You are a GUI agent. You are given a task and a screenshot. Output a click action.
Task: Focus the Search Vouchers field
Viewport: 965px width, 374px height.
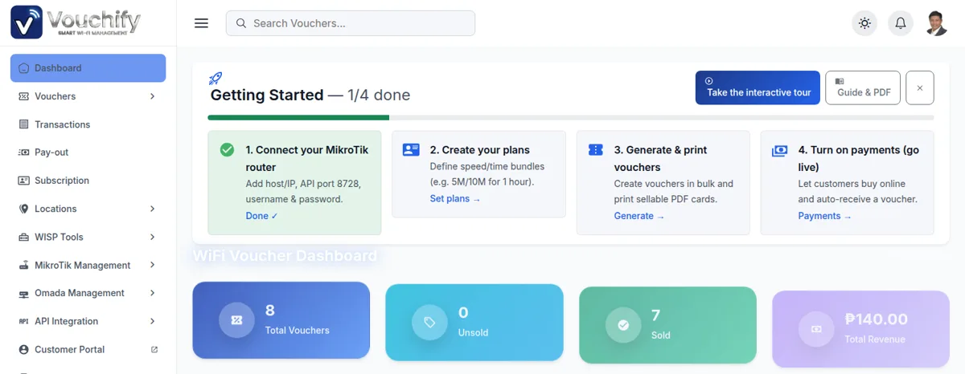(x=351, y=23)
